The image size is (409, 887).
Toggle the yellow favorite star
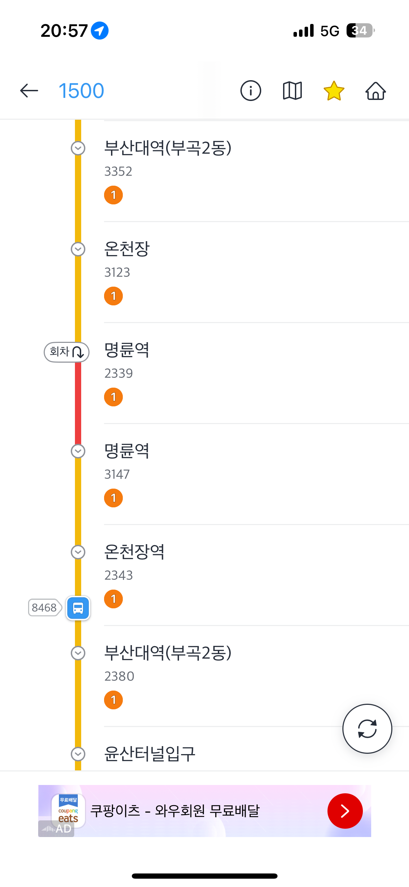click(x=334, y=91)
